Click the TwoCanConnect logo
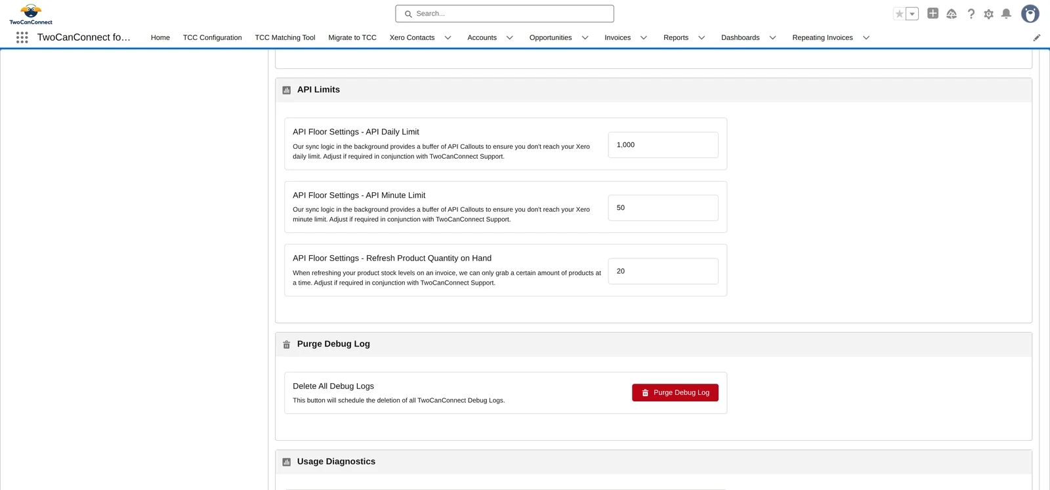 coord(31,14)
